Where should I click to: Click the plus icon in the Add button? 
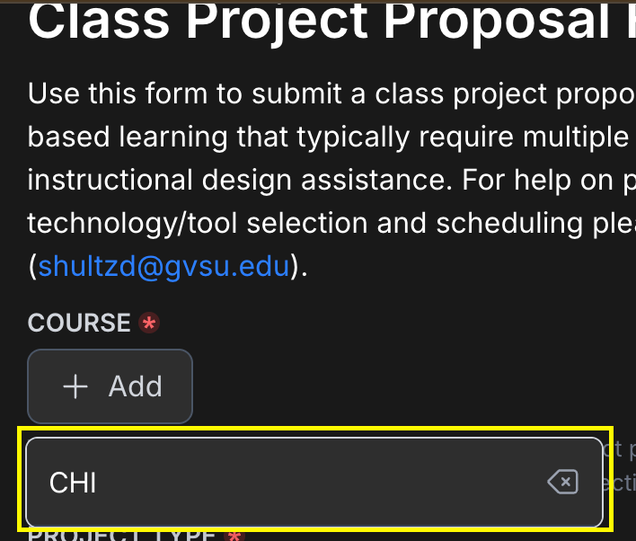tap(75, 386)
